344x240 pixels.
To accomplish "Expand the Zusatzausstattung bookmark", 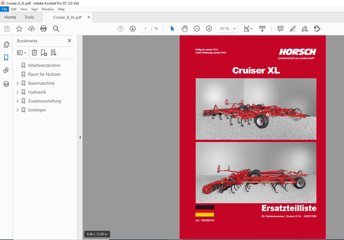I will pyautogui.click(x=18, y=101).
